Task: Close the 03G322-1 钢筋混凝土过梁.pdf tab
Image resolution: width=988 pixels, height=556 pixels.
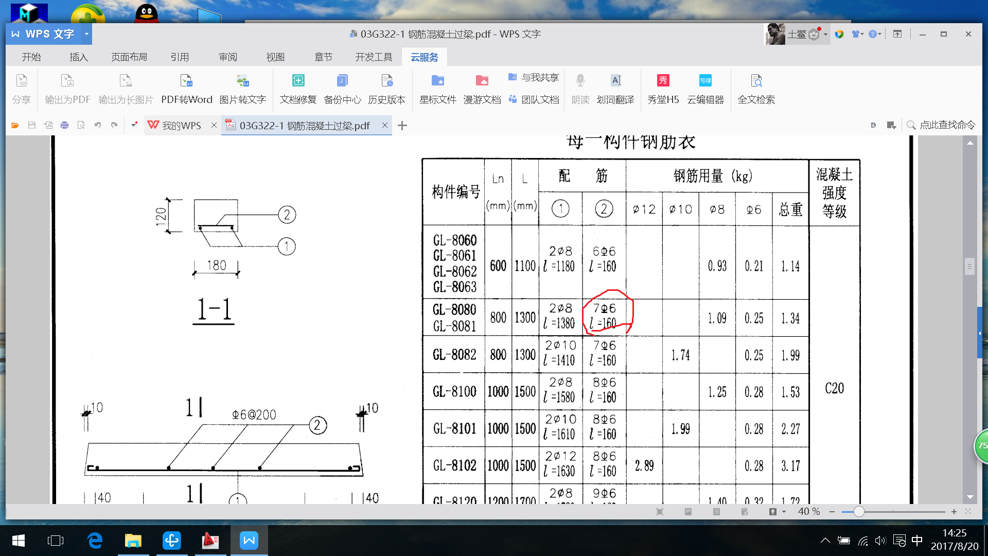Action: coord(384,125)
